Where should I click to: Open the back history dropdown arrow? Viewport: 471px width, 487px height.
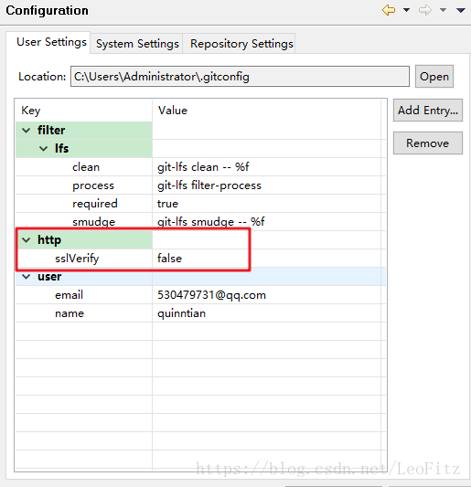(406, 10)
